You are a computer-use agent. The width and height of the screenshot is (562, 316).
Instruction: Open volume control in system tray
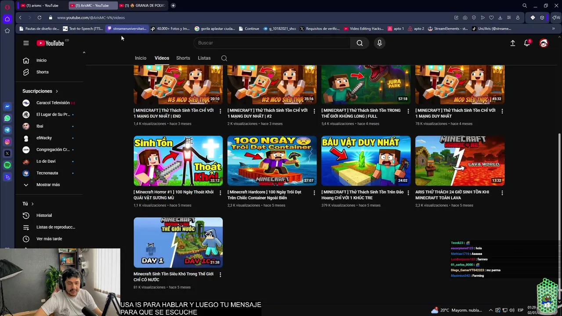[x=512, y=310]
